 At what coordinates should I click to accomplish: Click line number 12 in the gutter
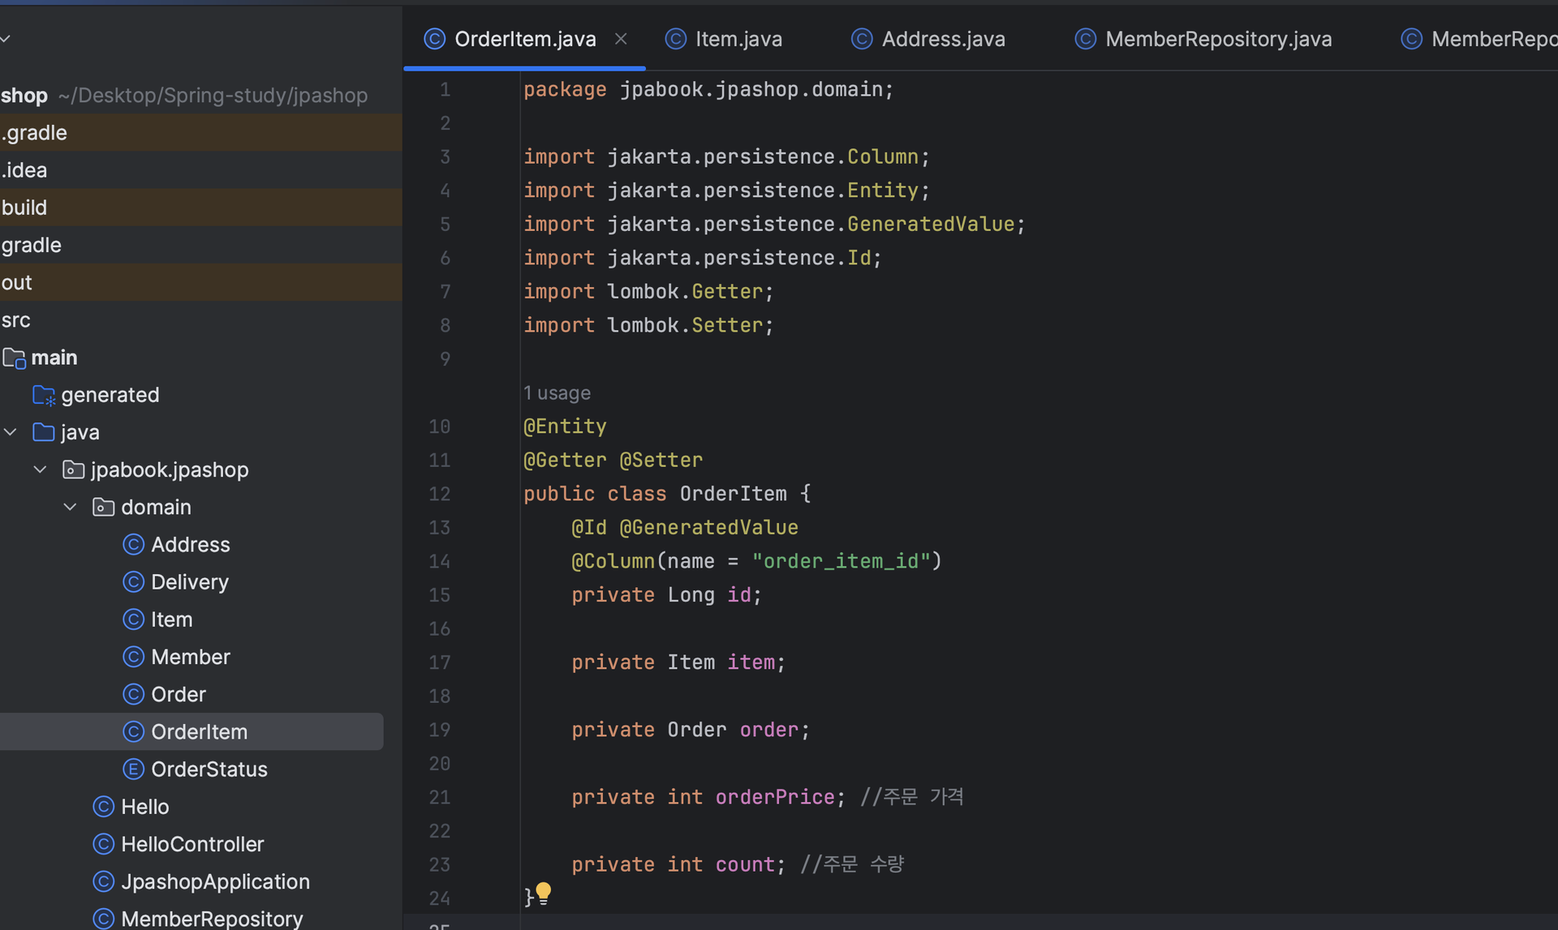coord(439,494)
